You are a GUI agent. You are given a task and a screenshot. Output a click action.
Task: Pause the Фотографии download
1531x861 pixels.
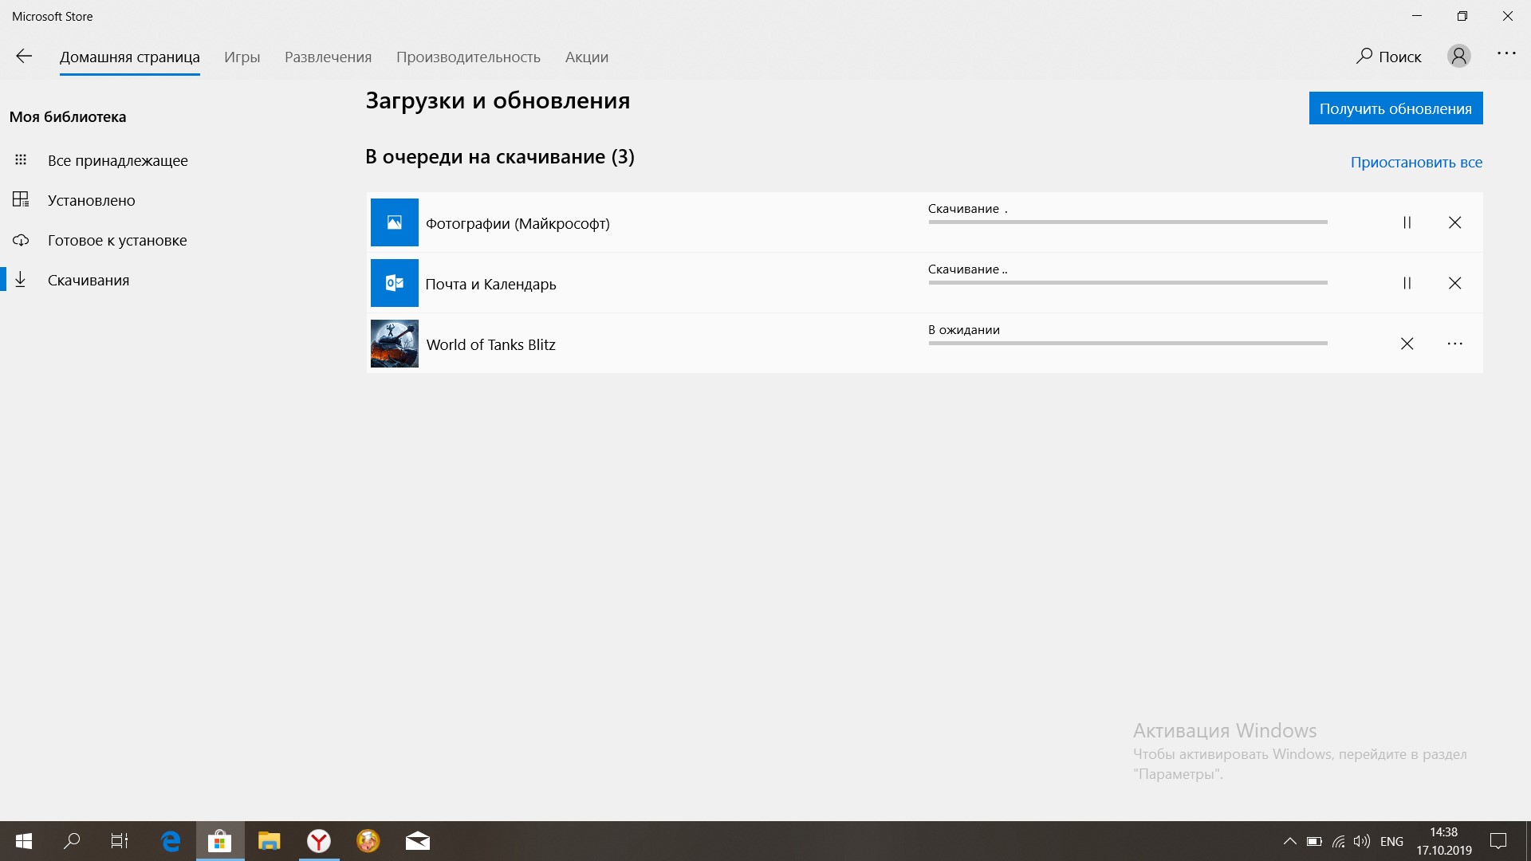tap(1407, 222)
